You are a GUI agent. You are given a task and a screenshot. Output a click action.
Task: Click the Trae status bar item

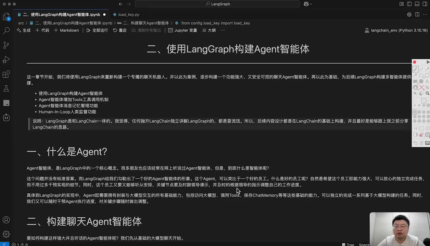(x=349, y=244)
